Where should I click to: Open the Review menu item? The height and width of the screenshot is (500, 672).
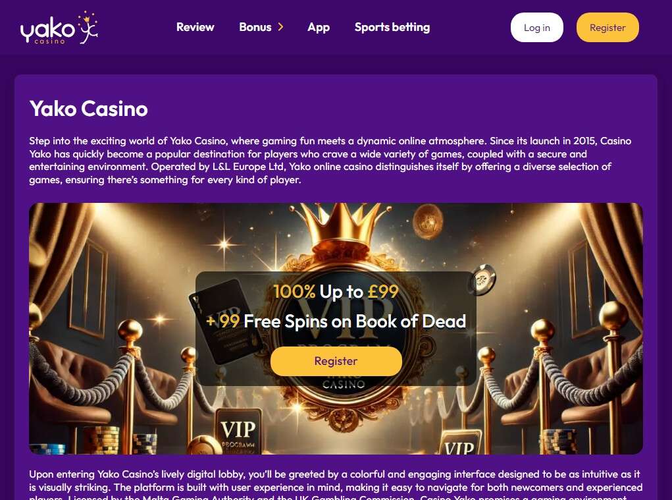(x=195, y=27)
